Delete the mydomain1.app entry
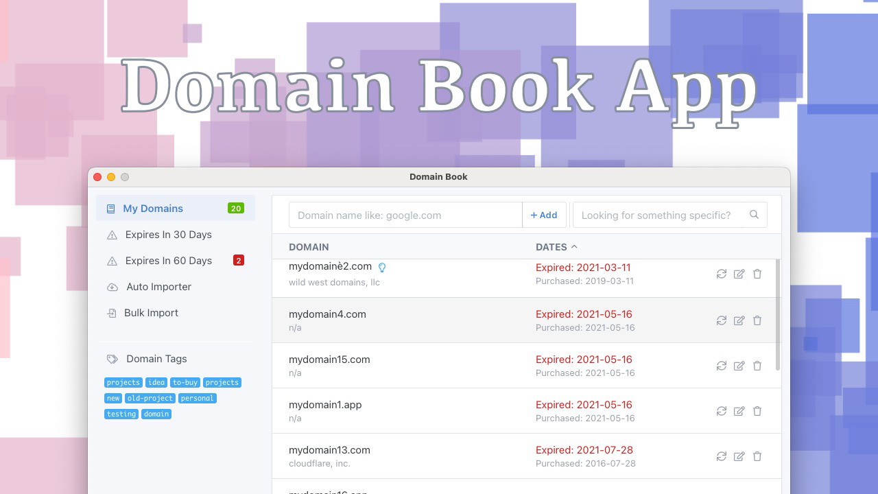This screenshot has height=494, width=878. [x=757, y=411]
